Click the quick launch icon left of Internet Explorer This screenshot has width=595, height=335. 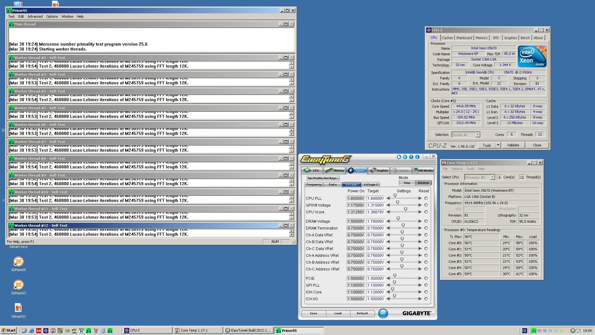coord(24,331)
